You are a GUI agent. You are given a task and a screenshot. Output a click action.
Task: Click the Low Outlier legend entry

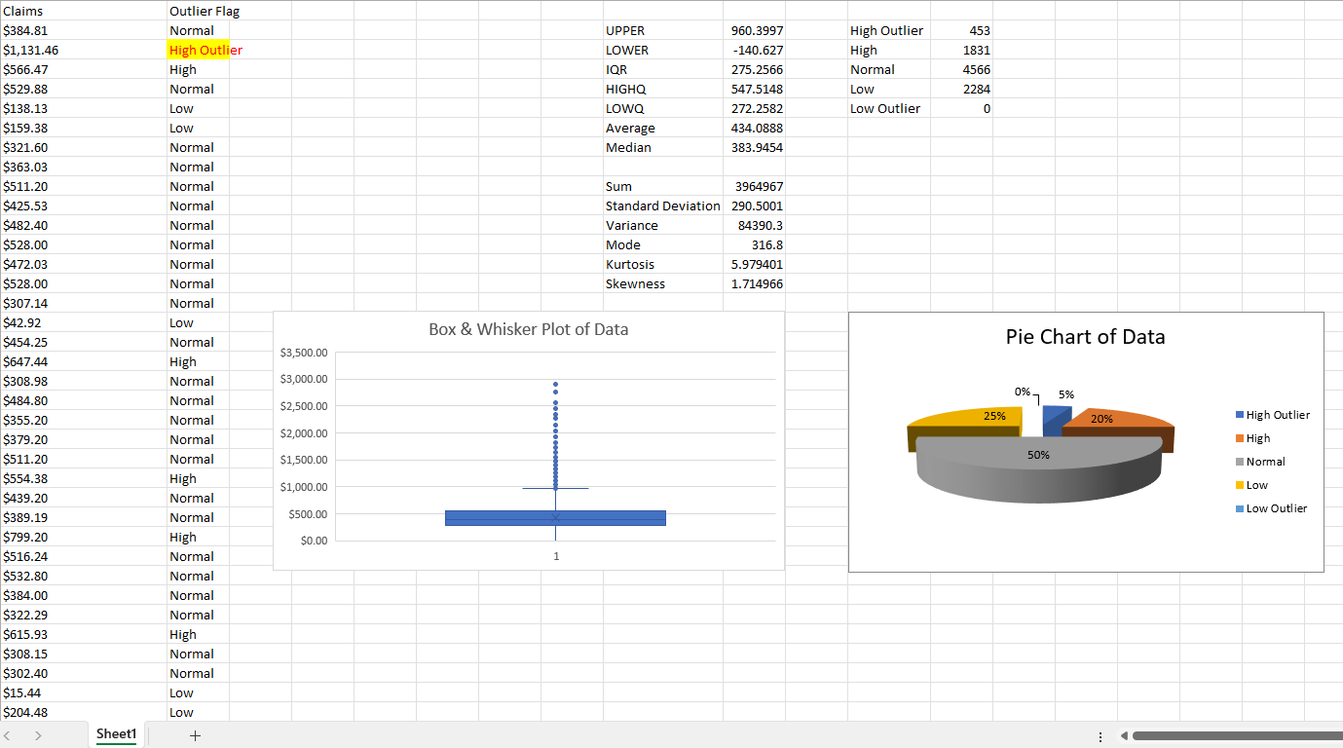[x=1276, y=508]
